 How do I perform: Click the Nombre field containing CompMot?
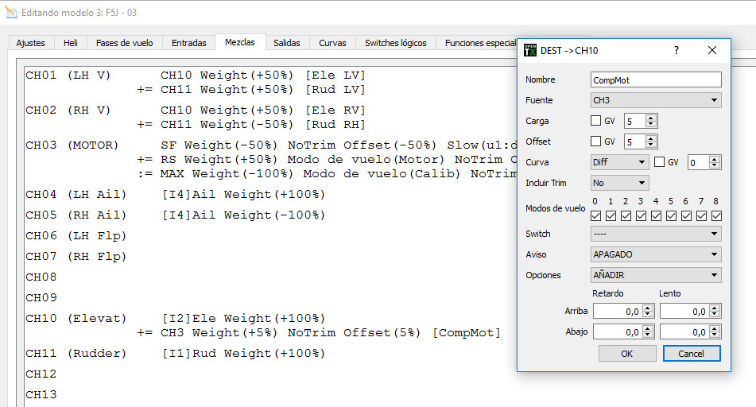pyautogui.click(x=656, y=79)
